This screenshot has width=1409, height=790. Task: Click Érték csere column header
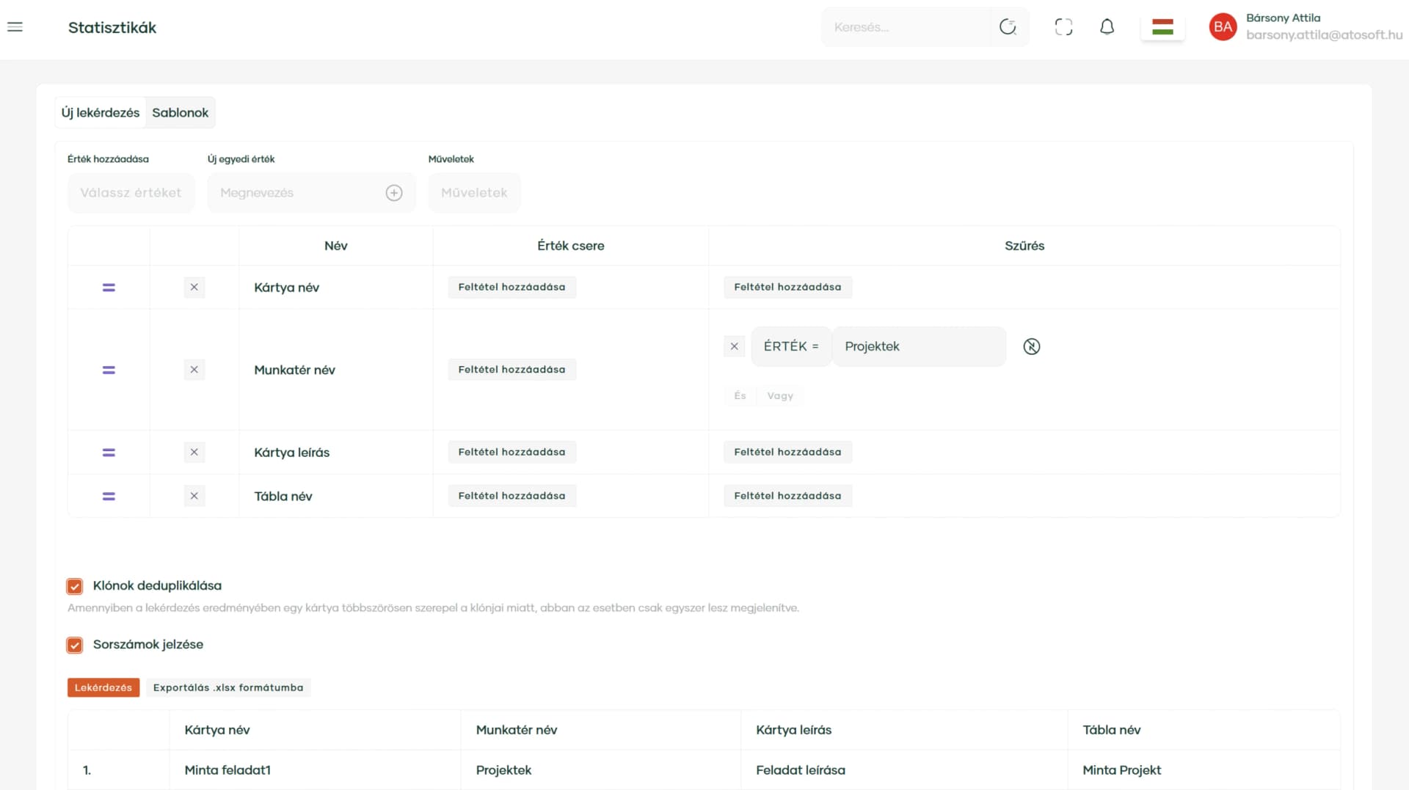point(571,246)
